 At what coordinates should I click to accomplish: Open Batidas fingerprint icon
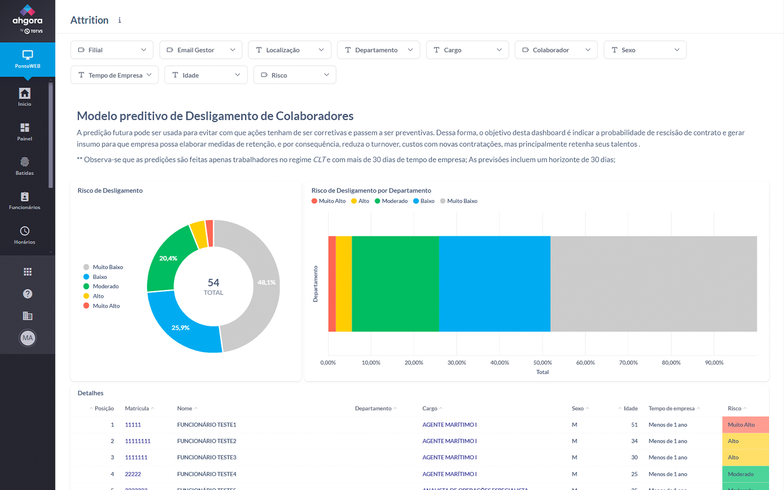point(24,163)
